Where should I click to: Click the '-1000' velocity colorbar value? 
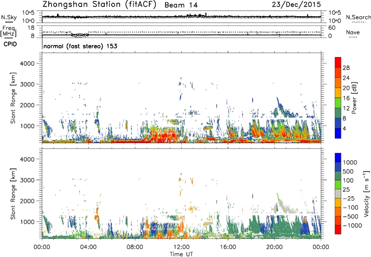tap(352, 225)
